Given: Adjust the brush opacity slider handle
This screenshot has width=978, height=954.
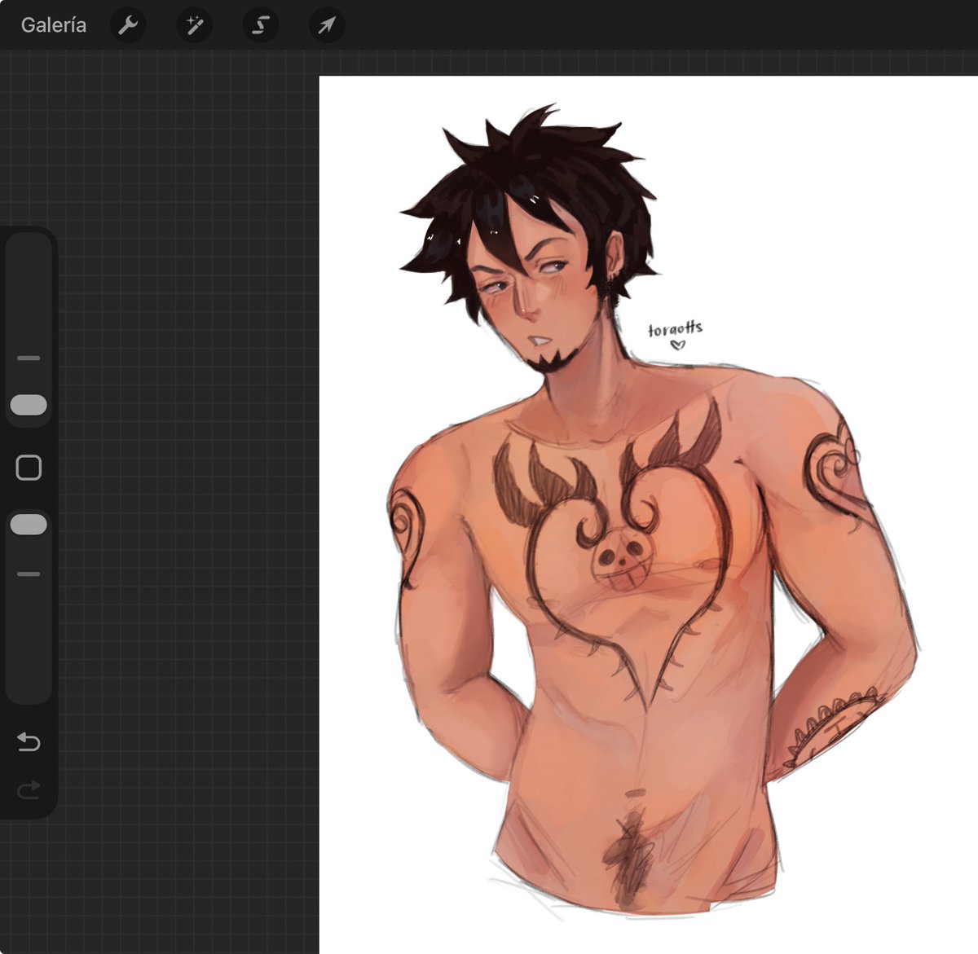Looking at the screenshot, I should tap(29, 525).
